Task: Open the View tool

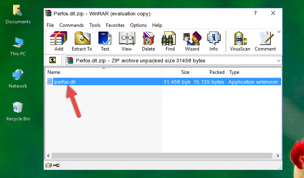Action: point(127,41)
